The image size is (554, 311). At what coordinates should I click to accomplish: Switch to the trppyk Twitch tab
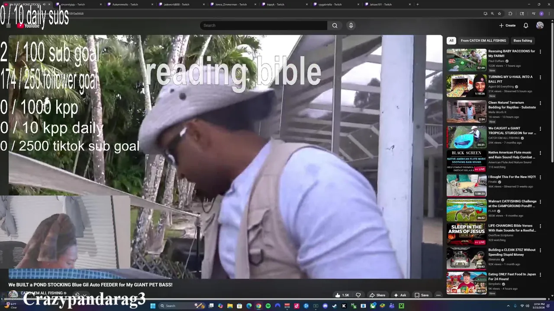(x=283, y=4)
